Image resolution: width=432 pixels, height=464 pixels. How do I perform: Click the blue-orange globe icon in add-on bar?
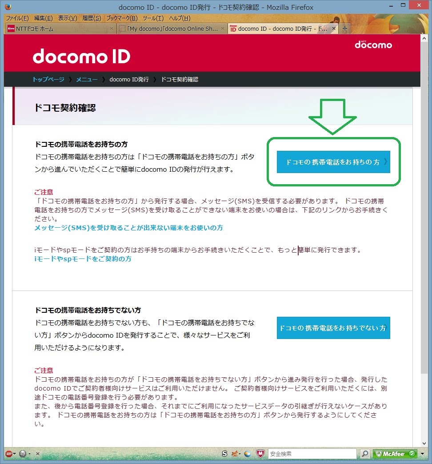pyautogui.click(x=248, y=453)
